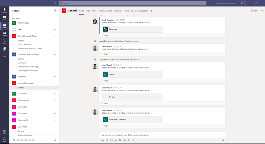
Task: Select the Posts tab
Action: point(81,11)
